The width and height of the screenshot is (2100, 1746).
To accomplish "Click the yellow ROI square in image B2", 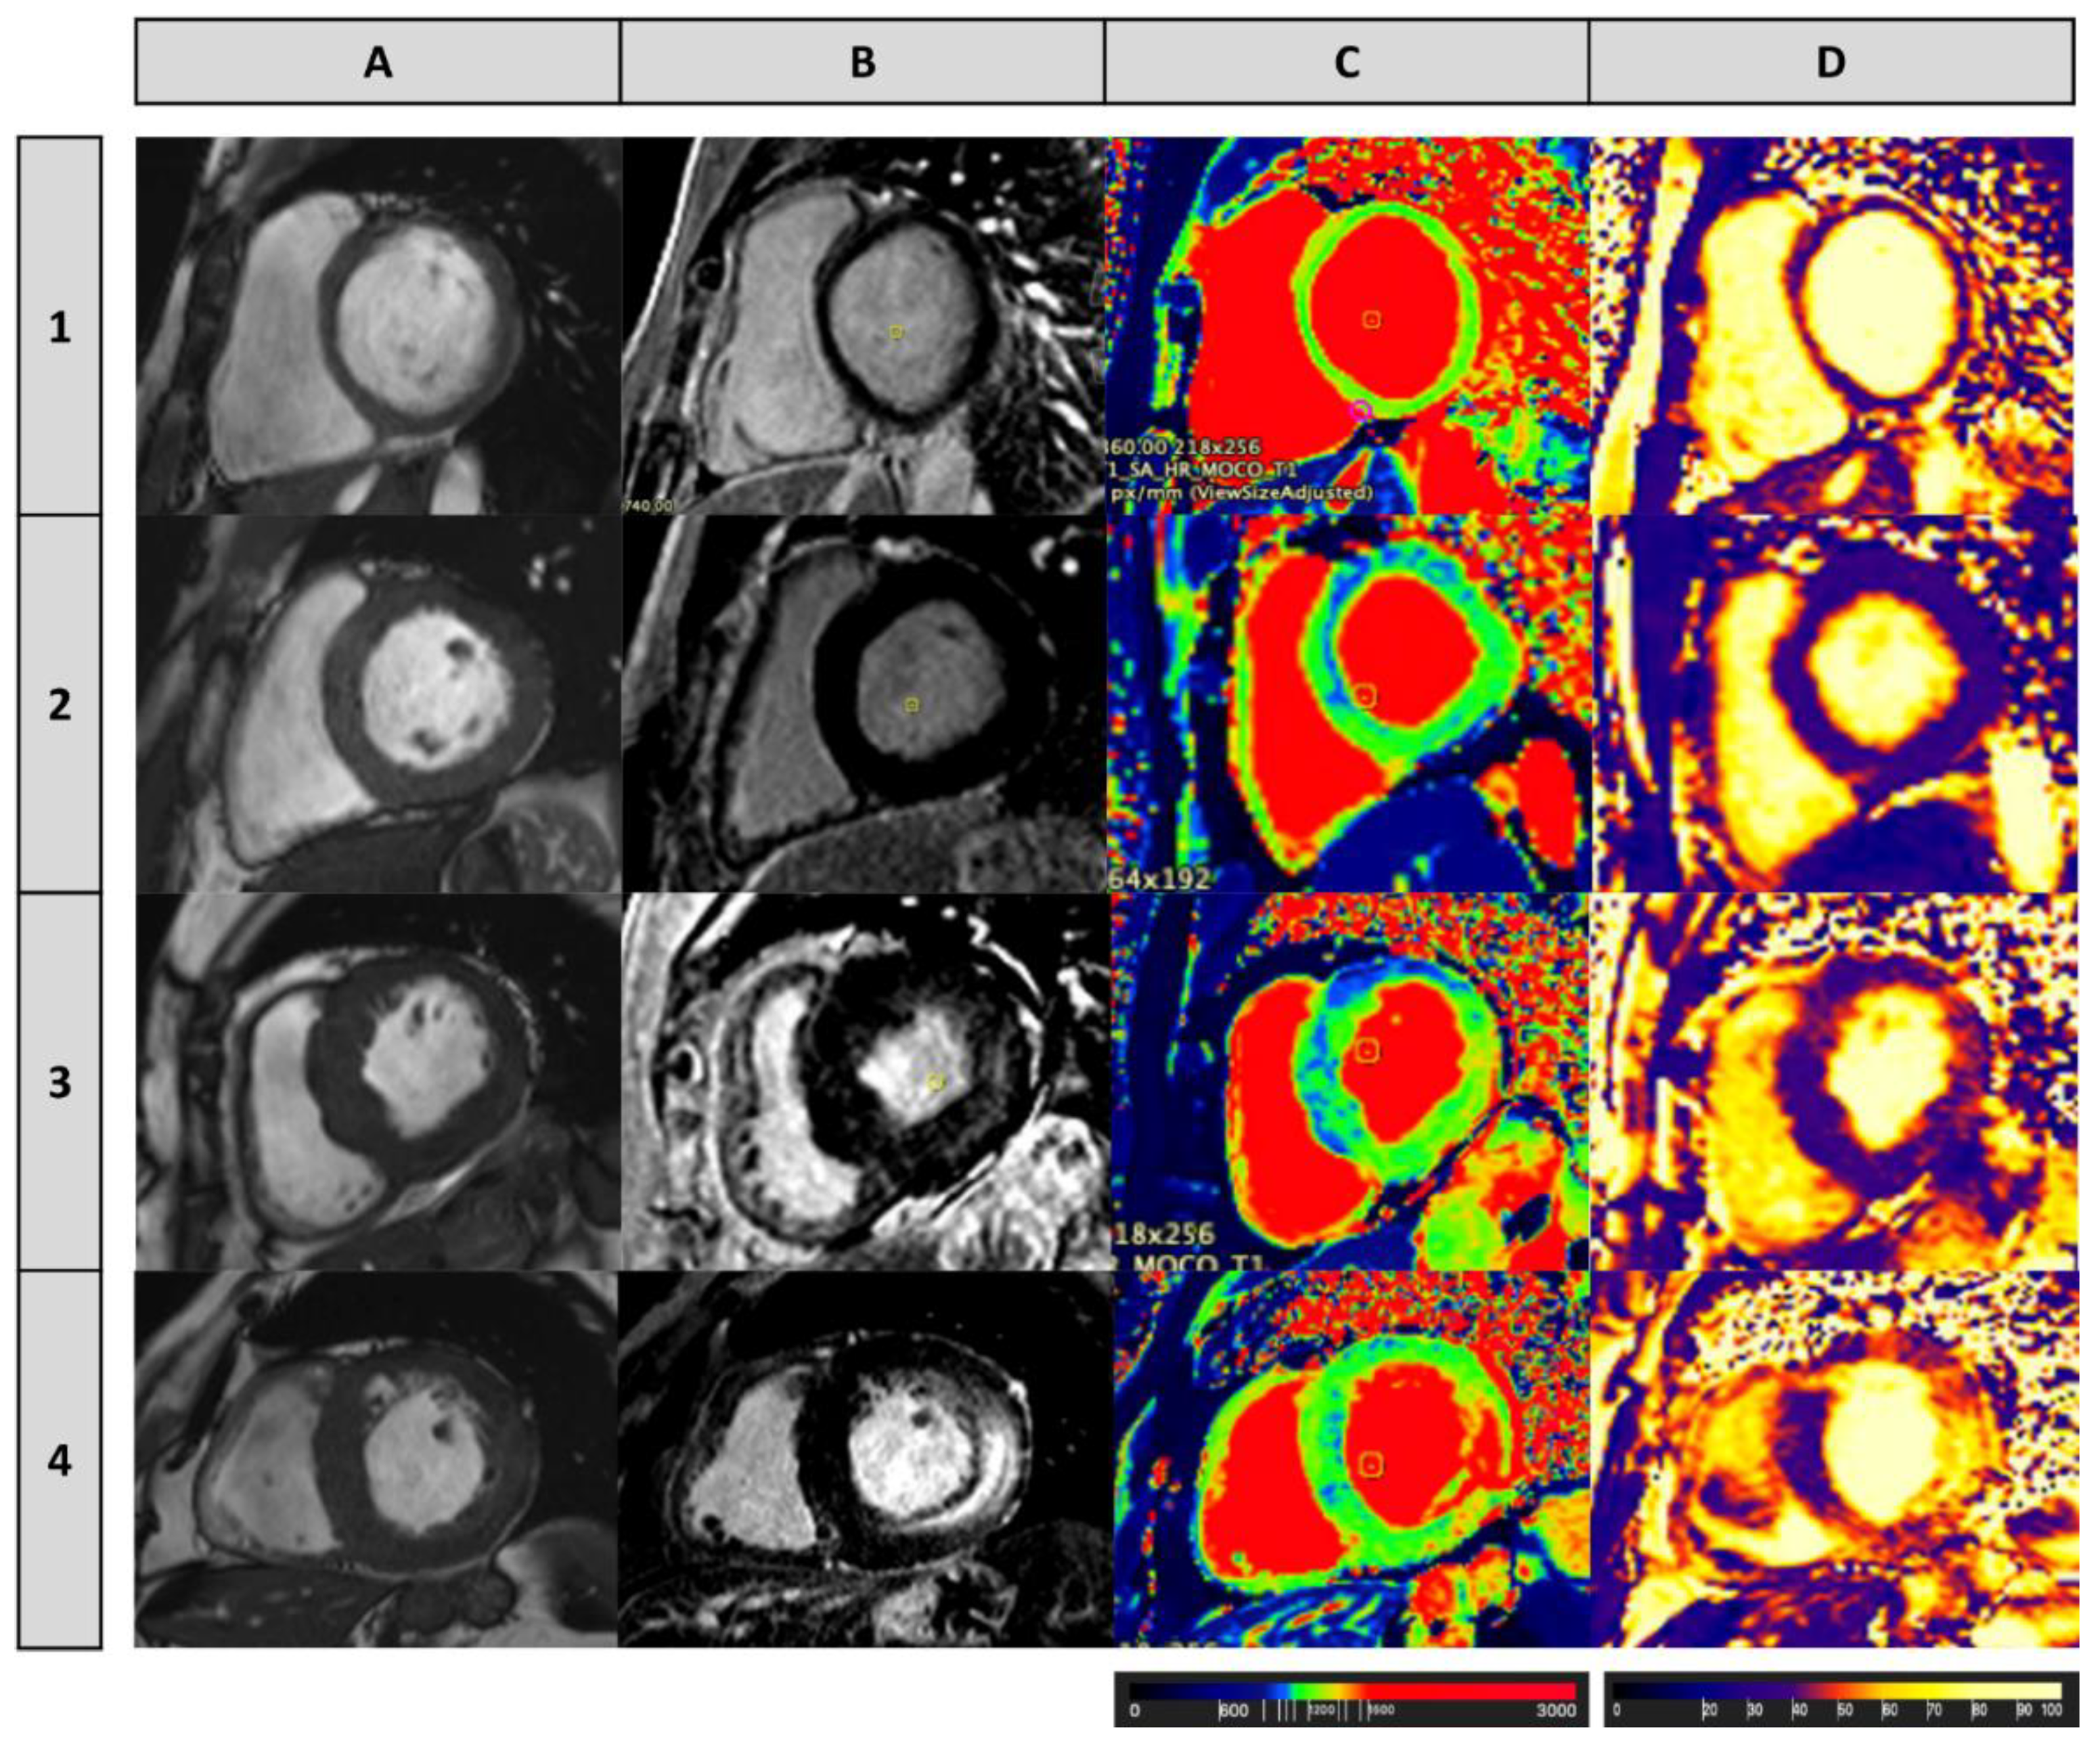I will pyautogui.click(x=911, y=705).
